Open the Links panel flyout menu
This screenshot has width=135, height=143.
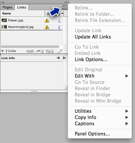[x=65, y=8]
